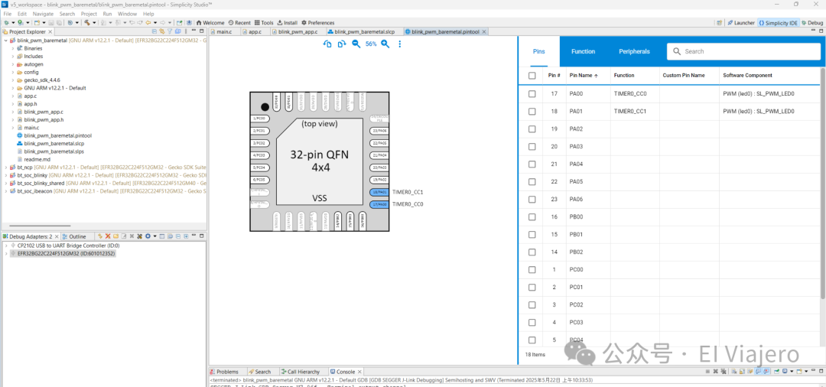Expand the bt_soc_ibeacon project

(x=6, y=191)
